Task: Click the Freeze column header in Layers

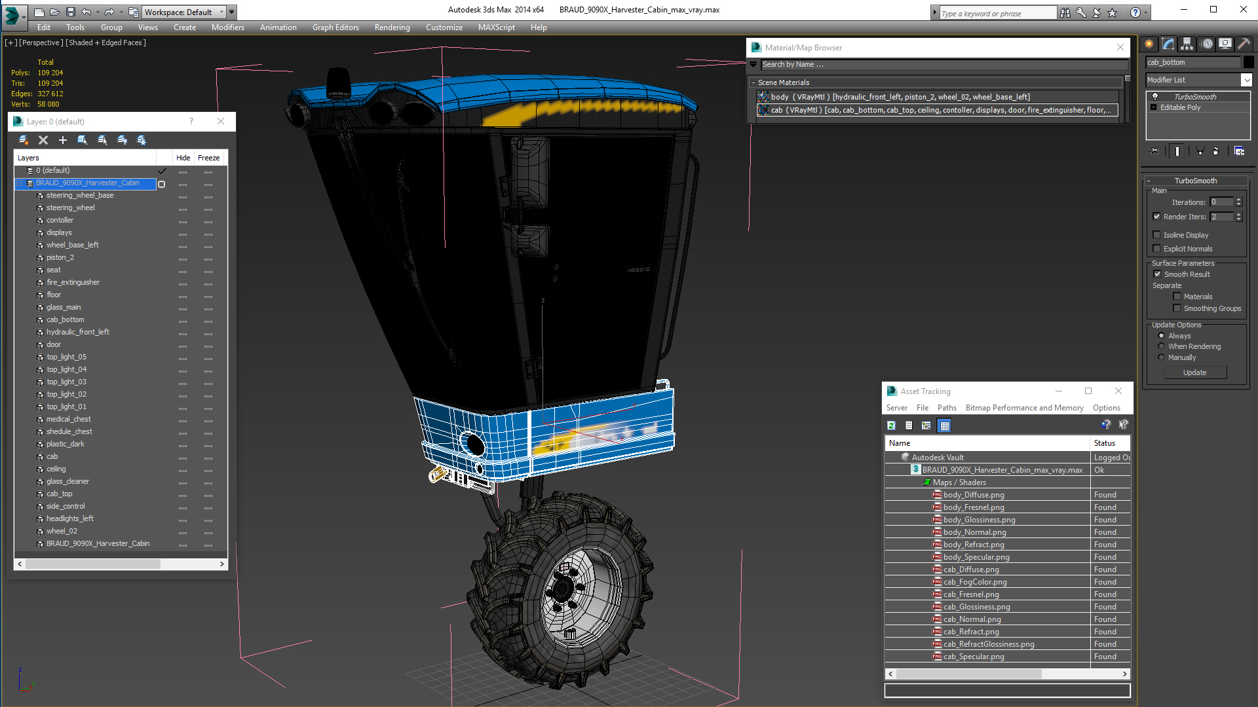Action: click(x=209, y=158)
